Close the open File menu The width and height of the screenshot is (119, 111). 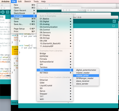click(14, 1)
